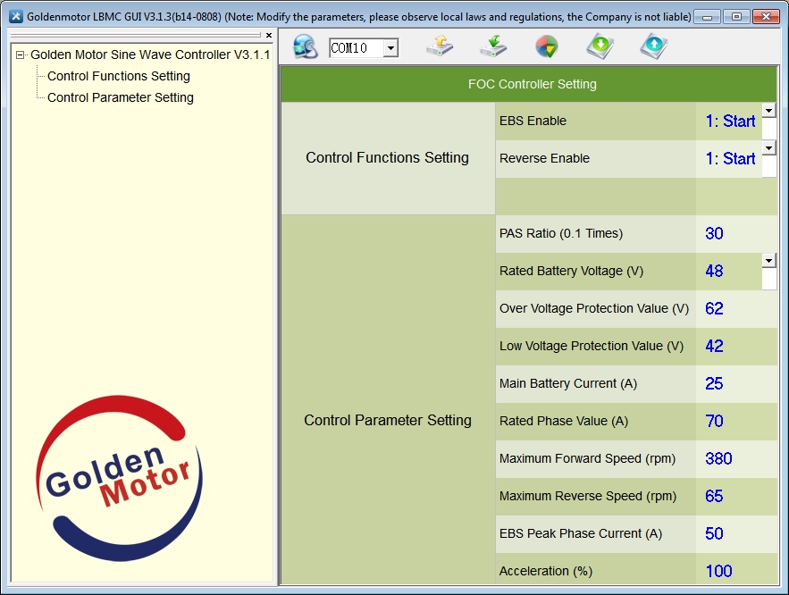The height and width of the screenshot is (595, 789).
Task: Click the Acceleration value 100
Action: [718, 572]
